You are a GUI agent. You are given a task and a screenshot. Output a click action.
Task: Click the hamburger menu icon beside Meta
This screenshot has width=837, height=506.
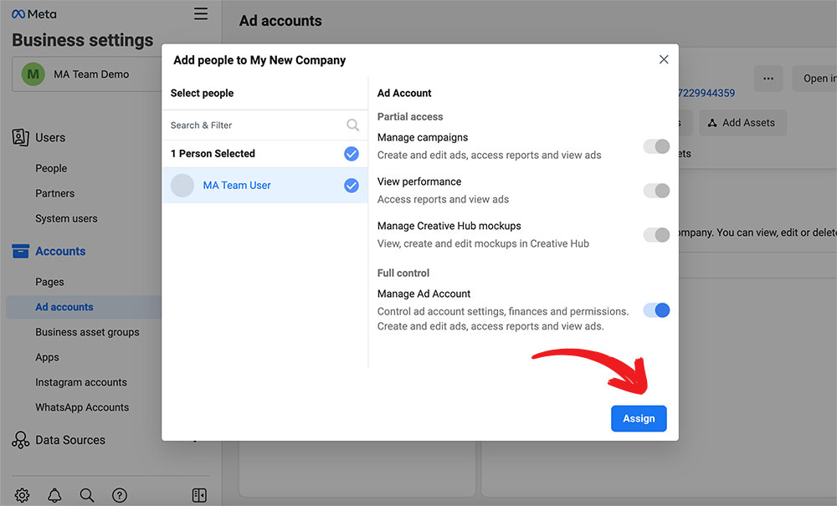201,14
